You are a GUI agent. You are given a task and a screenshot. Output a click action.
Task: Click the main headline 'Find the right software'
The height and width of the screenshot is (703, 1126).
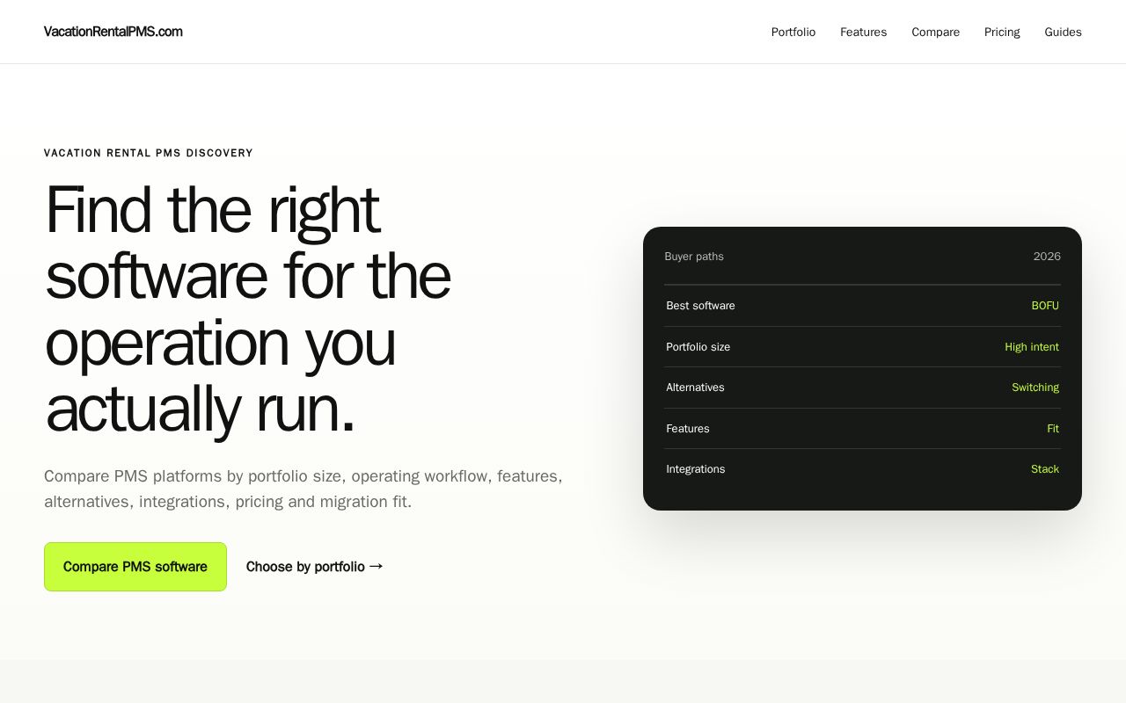247,308
